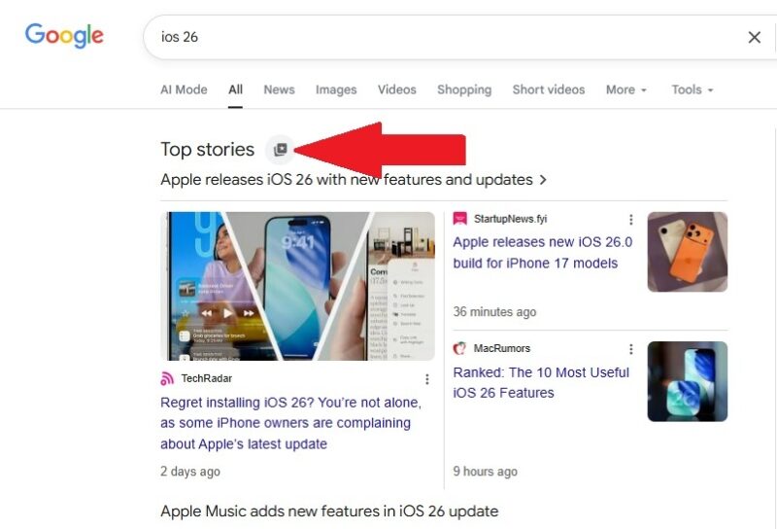Screen dimensions: 777x529
Task: Click the TechRadar source icon
Action: (x=167, y=378)
